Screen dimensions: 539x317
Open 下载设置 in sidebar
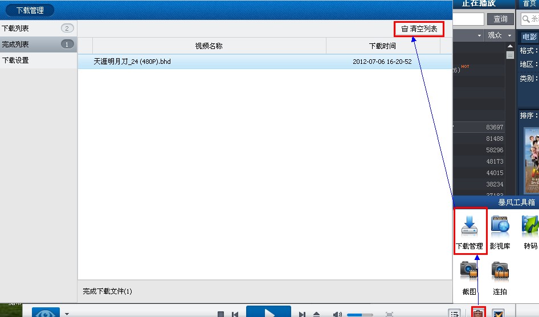[x=39, y=60]
